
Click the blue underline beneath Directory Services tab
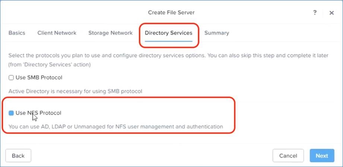coord(169,41)
